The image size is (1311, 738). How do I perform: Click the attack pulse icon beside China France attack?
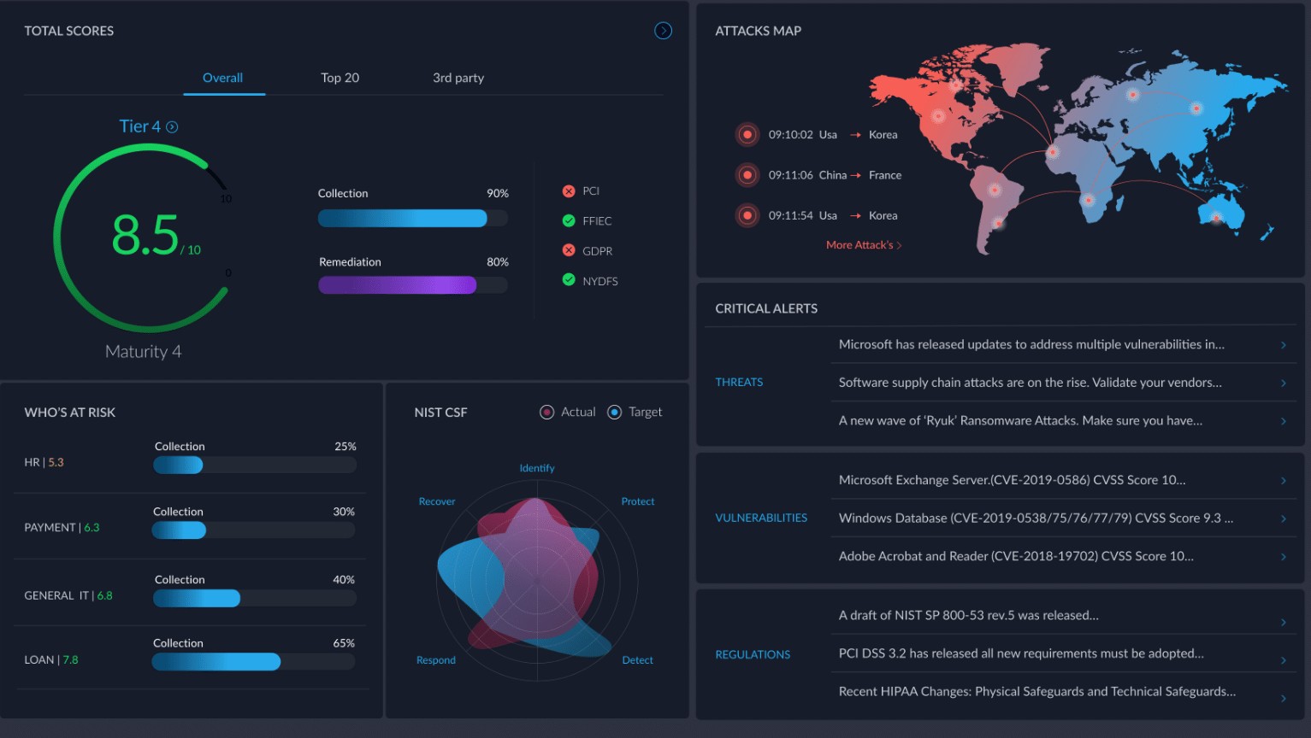(x=747, y=174)
